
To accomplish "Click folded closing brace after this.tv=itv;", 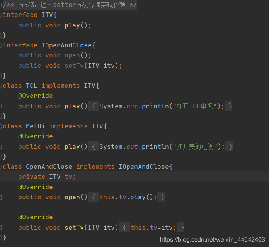I will (180, 228).
